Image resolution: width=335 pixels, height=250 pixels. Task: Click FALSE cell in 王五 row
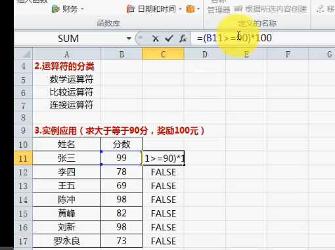tap(163, 186)
